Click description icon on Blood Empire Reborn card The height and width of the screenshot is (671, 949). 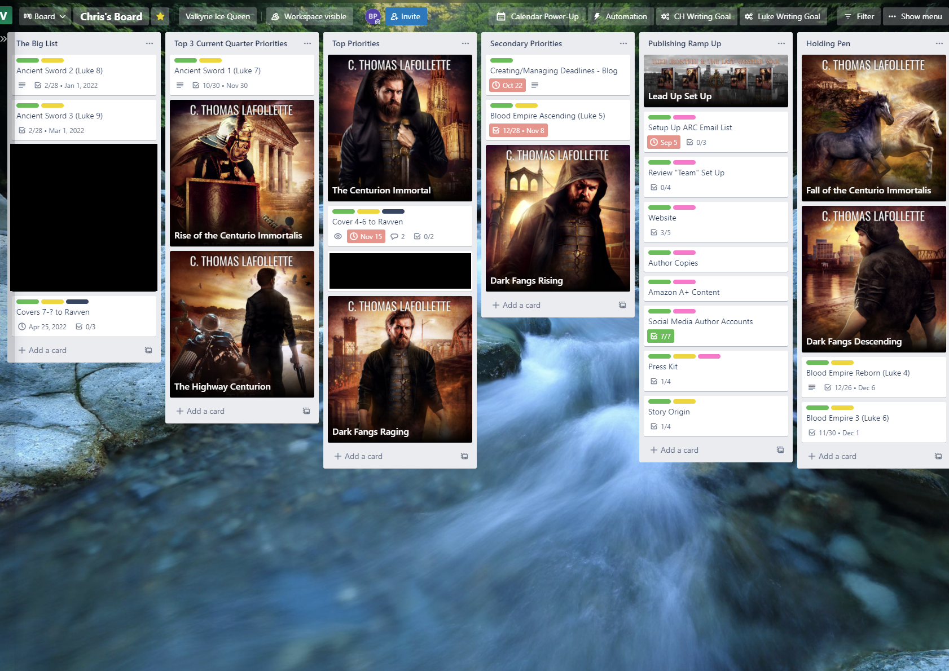pyautogui.click(x=812, y=387)
